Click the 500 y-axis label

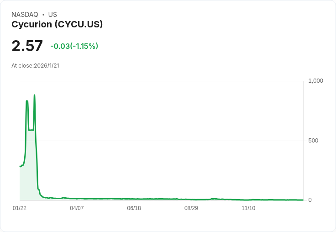click(313, 141)
